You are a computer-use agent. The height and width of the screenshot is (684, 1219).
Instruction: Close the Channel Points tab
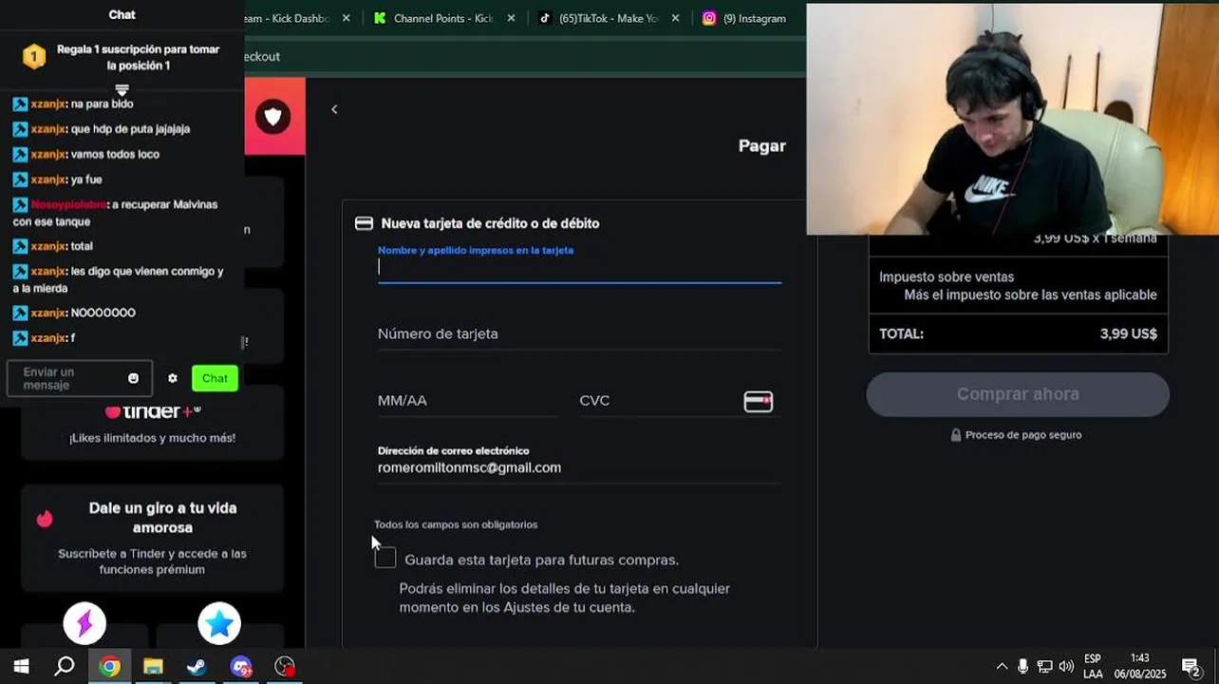point(512,18)
